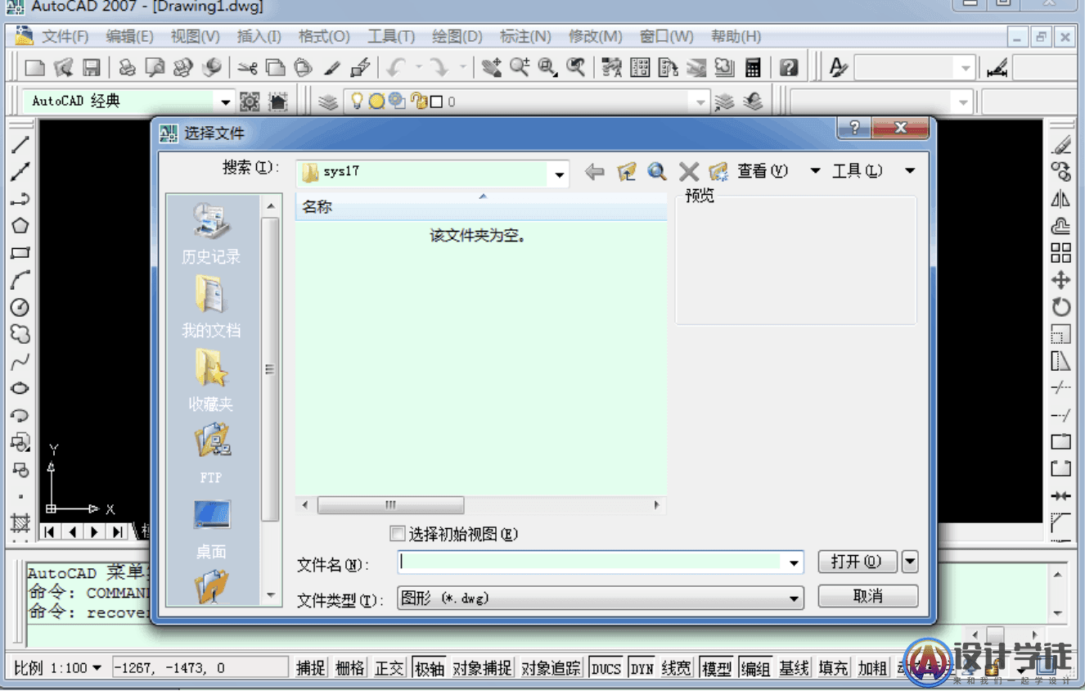Go back with dialog's arrow icon
Image resolution: width=1085 pixels, height=691 pixels.
(595, 172)
